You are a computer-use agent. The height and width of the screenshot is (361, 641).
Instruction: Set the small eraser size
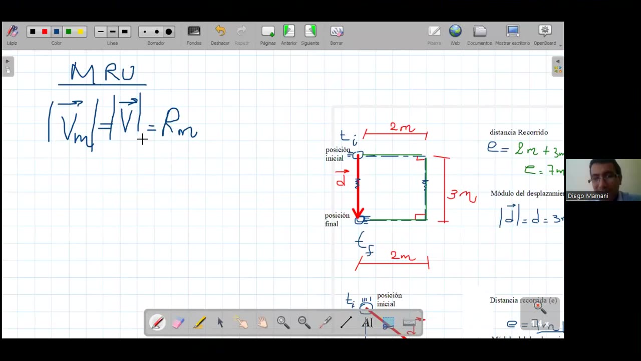(145, 32)
